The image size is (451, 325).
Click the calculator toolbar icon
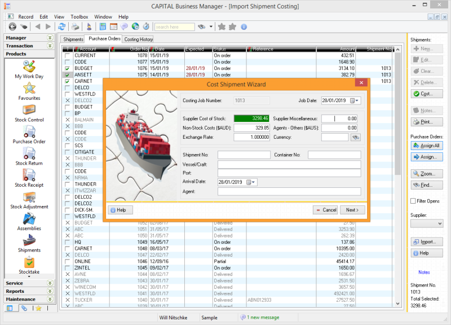pyautogui.click(x=103, y=27)
